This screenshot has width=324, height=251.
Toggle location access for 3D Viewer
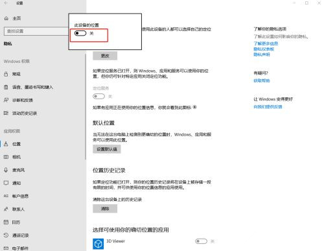coord(201,241)
